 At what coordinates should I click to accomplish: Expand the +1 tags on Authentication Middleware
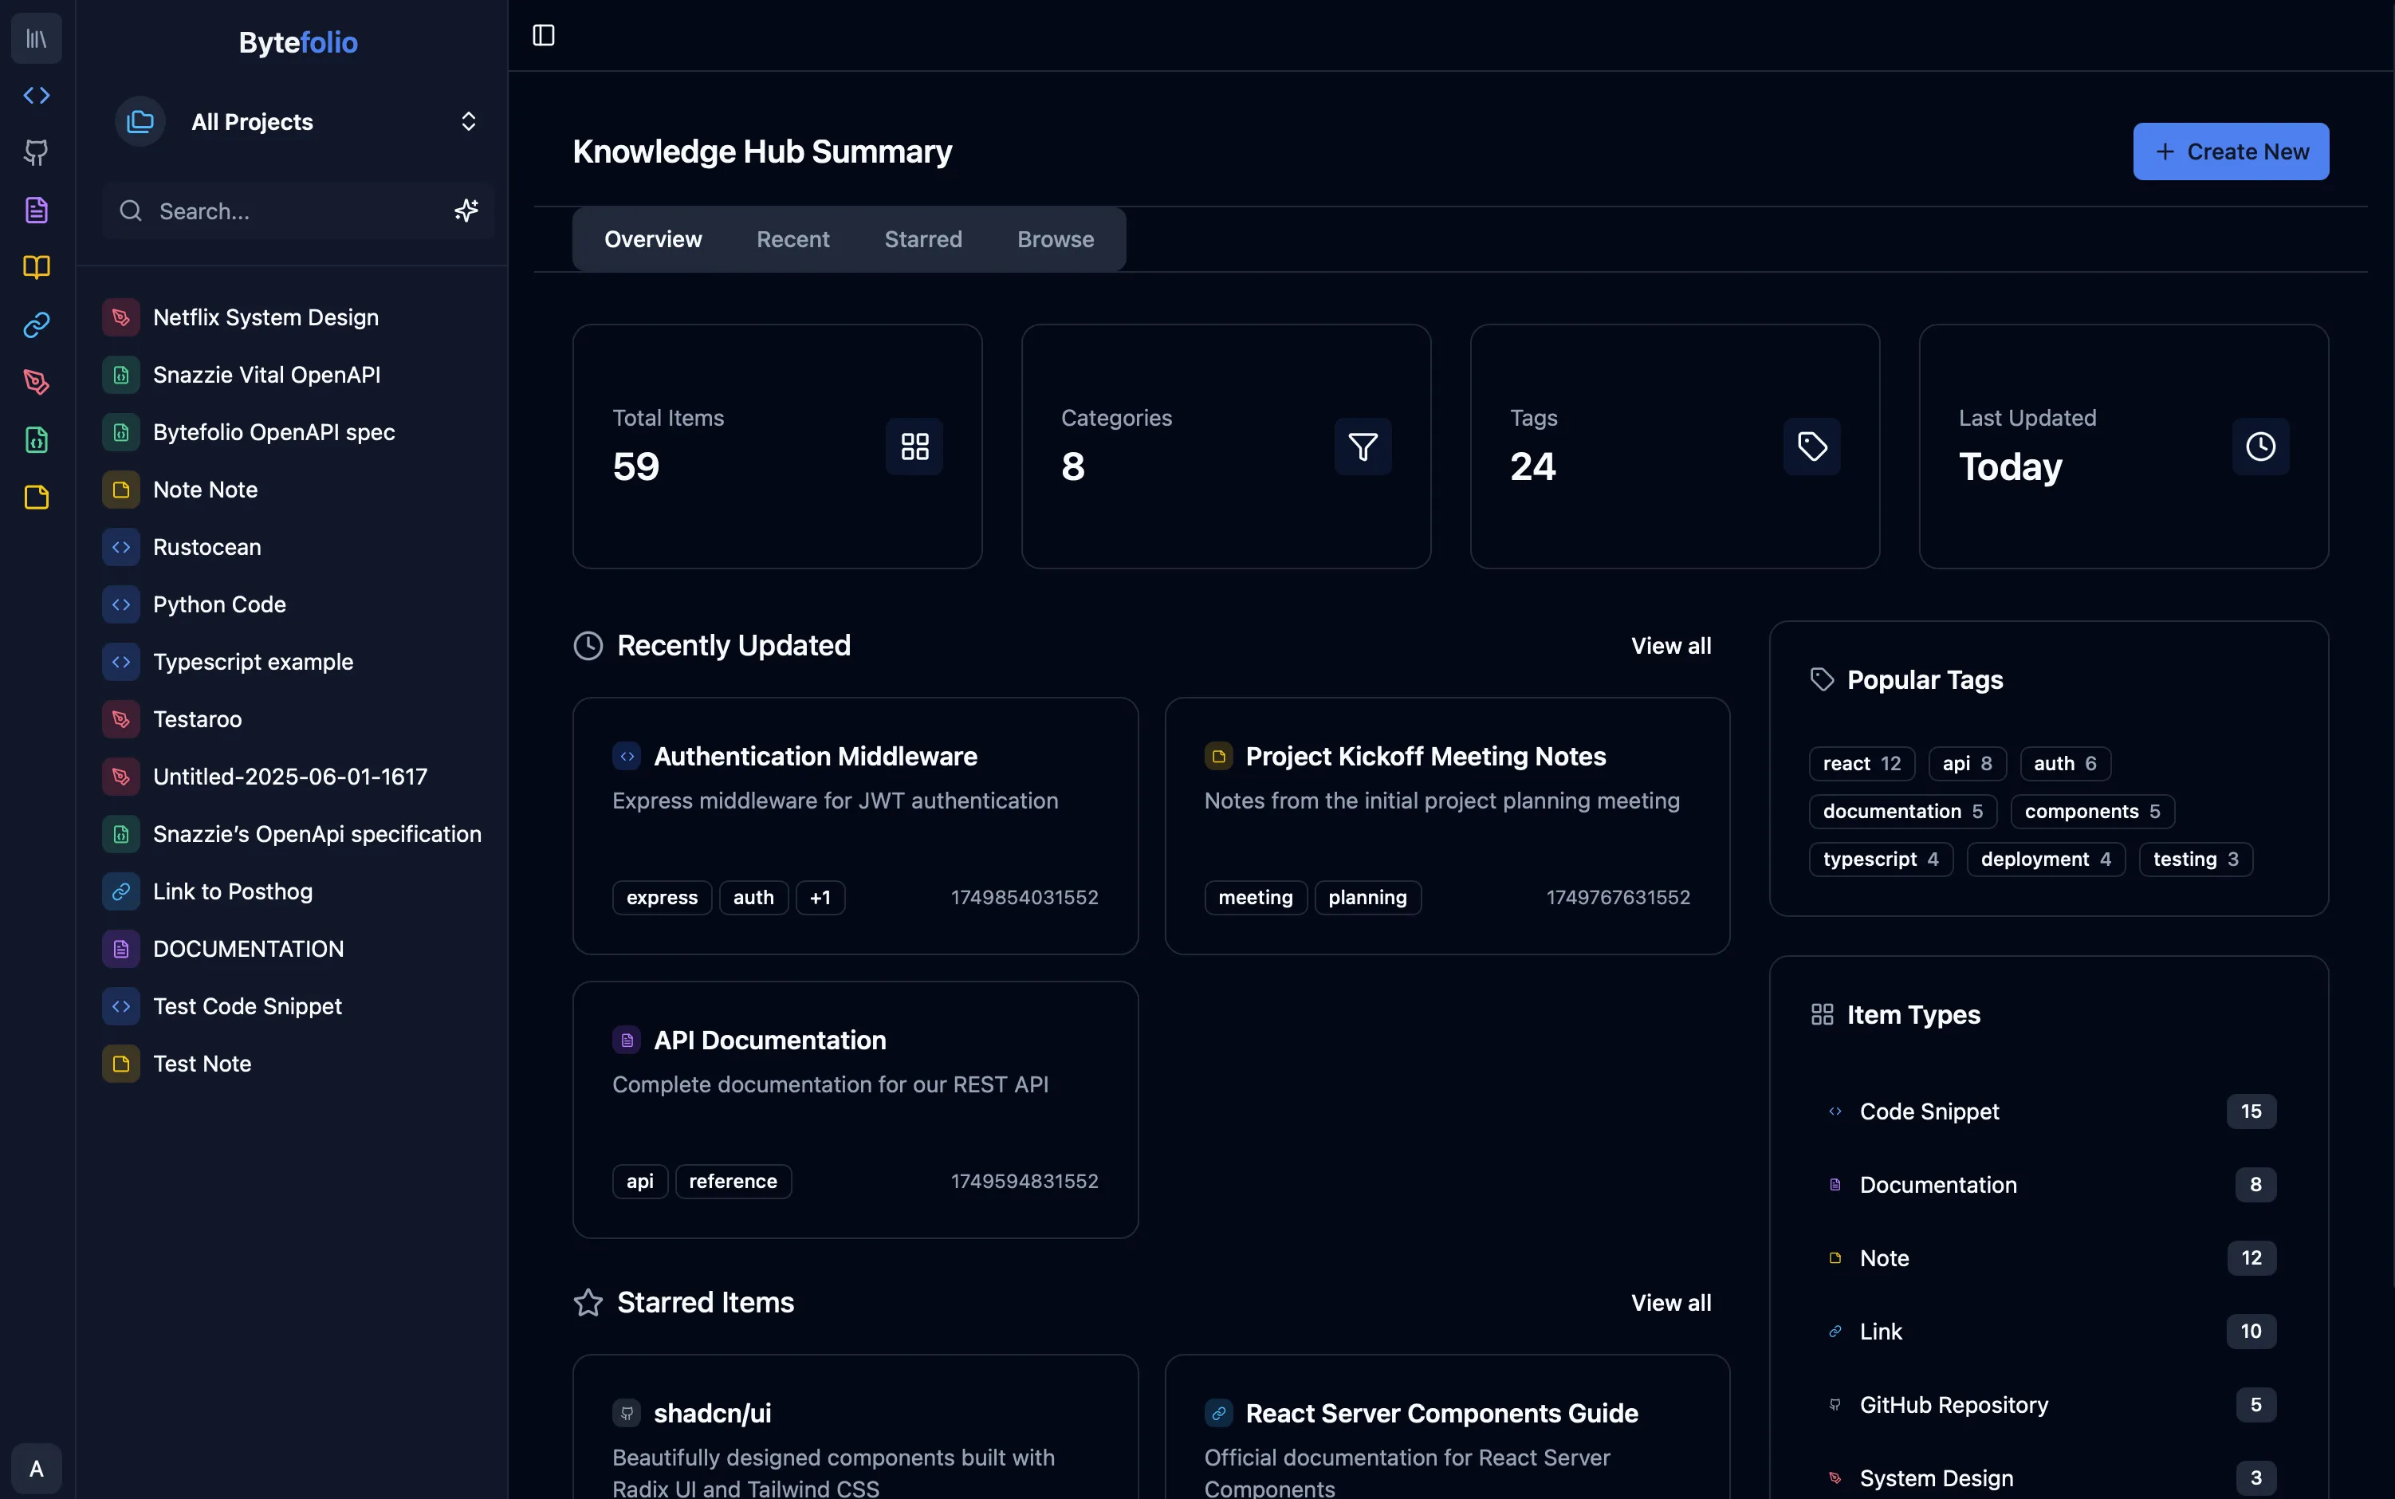pos(820,897)
